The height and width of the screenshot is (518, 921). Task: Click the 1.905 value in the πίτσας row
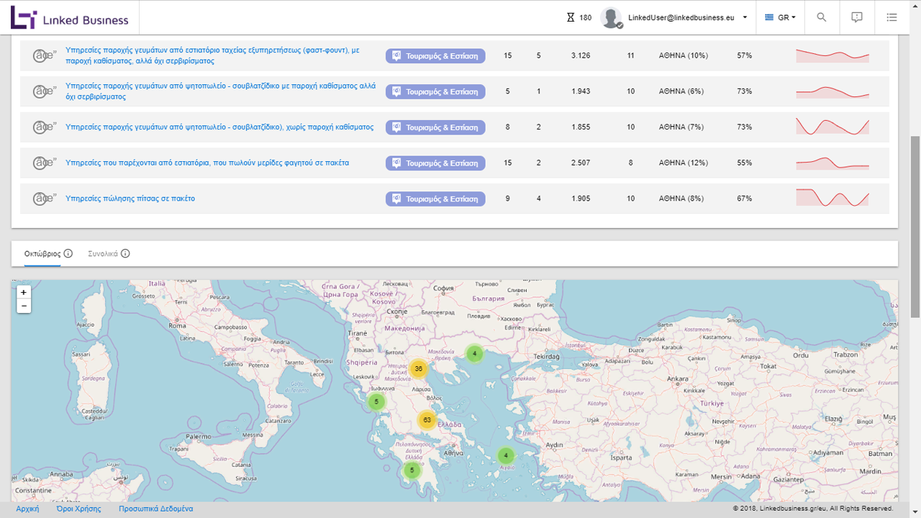[x=581, y=199]
